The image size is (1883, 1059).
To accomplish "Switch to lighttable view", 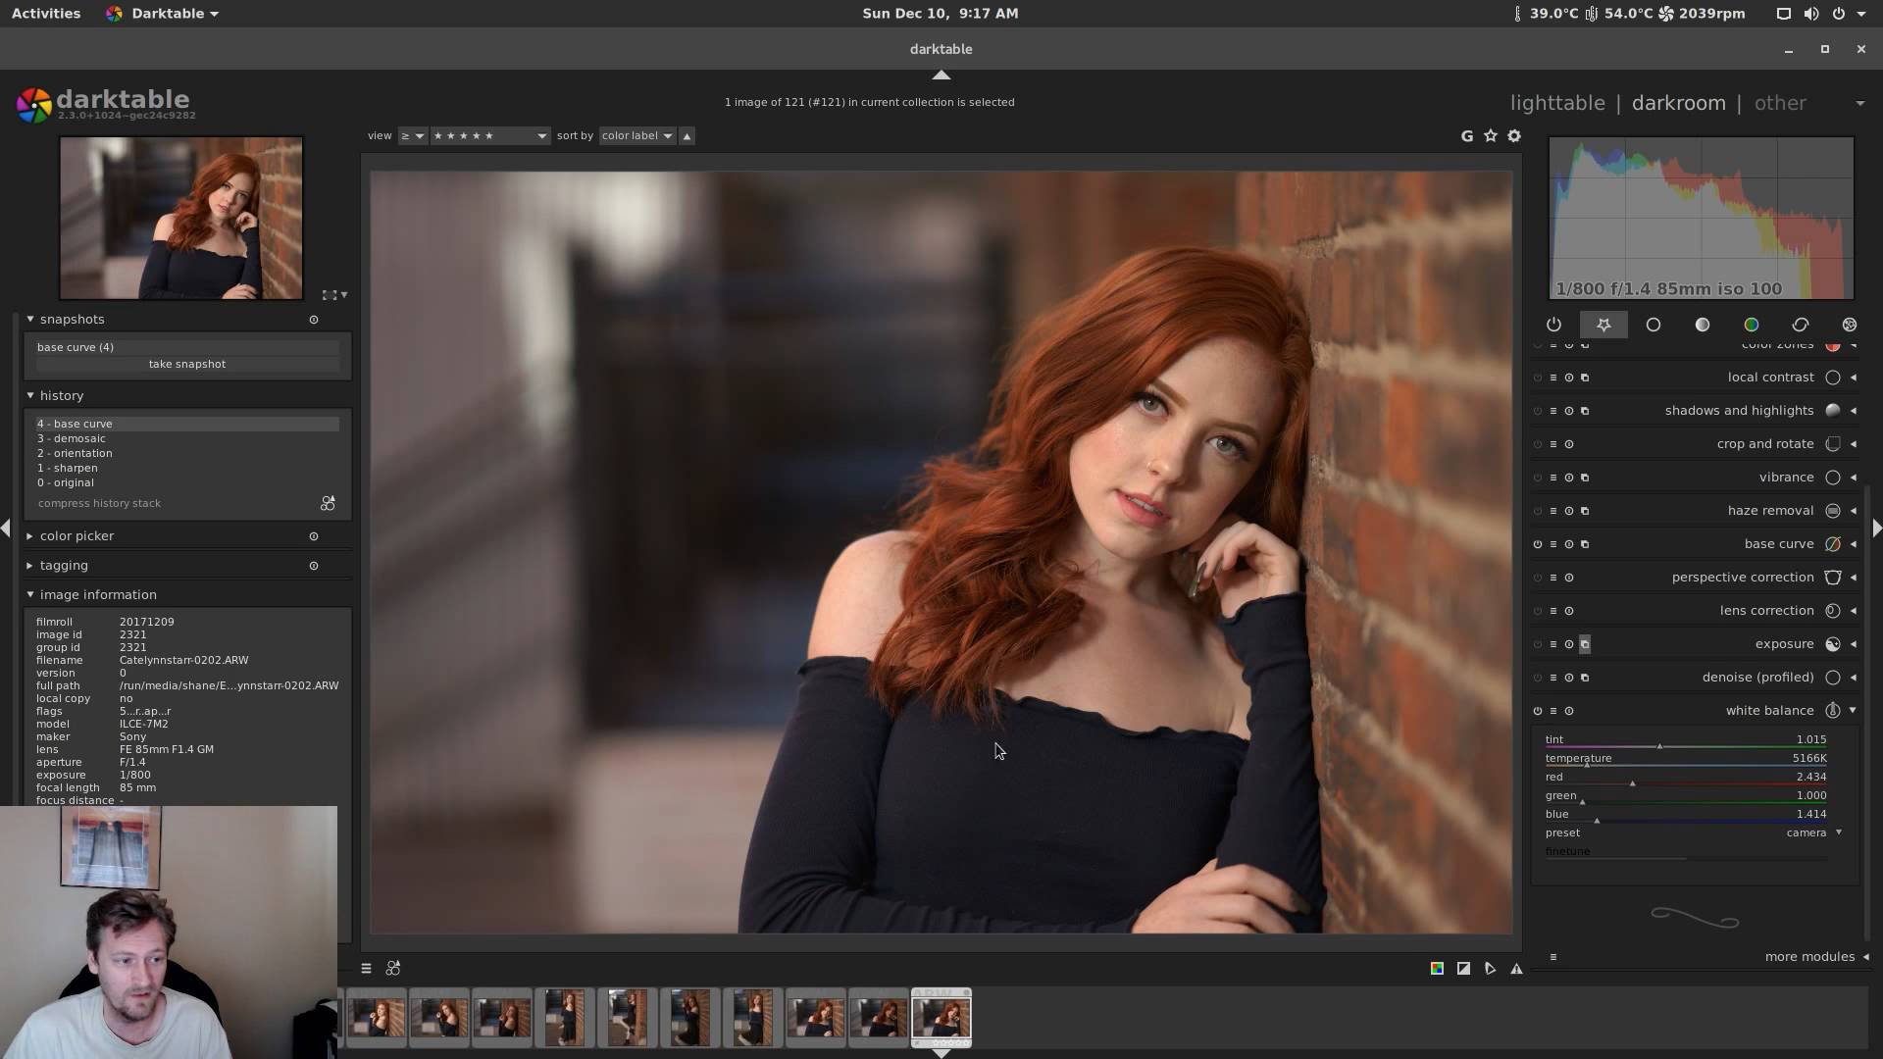I will pyautogui.click(x=1557, y=103).
